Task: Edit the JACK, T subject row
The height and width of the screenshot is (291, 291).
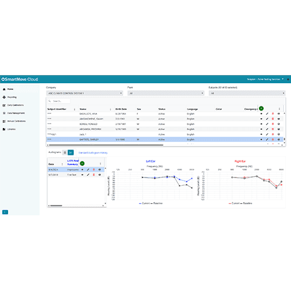Action: coord(267,134)
